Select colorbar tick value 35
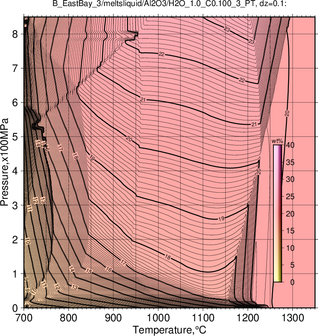The image size is (318, 336). click(290, 162)
